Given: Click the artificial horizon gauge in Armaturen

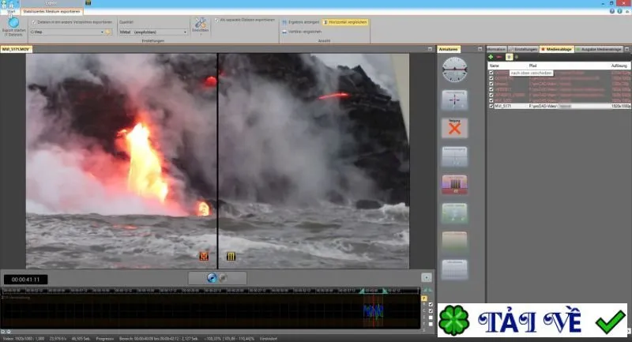Looking at the screenshot, I should coord(455,70).
